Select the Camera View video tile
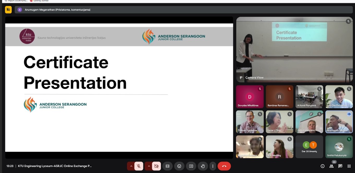355x173 pixels. tap(294, 49)
